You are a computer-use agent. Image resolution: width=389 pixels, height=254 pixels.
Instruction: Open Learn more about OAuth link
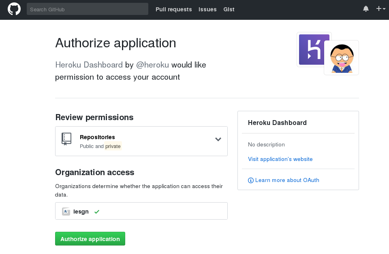click(287, 180)
